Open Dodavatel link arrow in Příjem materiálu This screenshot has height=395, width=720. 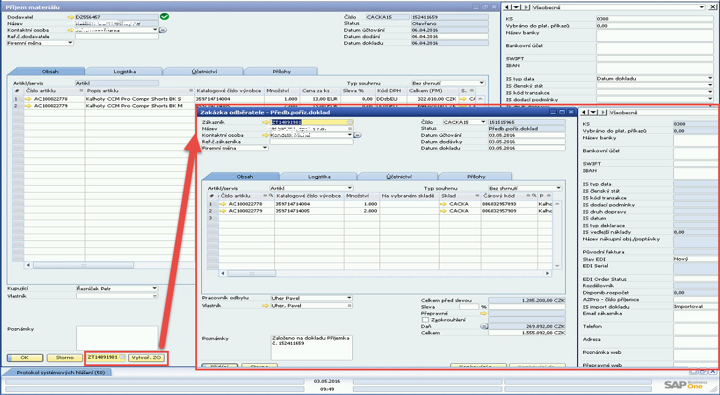pyautogui.click(x=70, y=17)
